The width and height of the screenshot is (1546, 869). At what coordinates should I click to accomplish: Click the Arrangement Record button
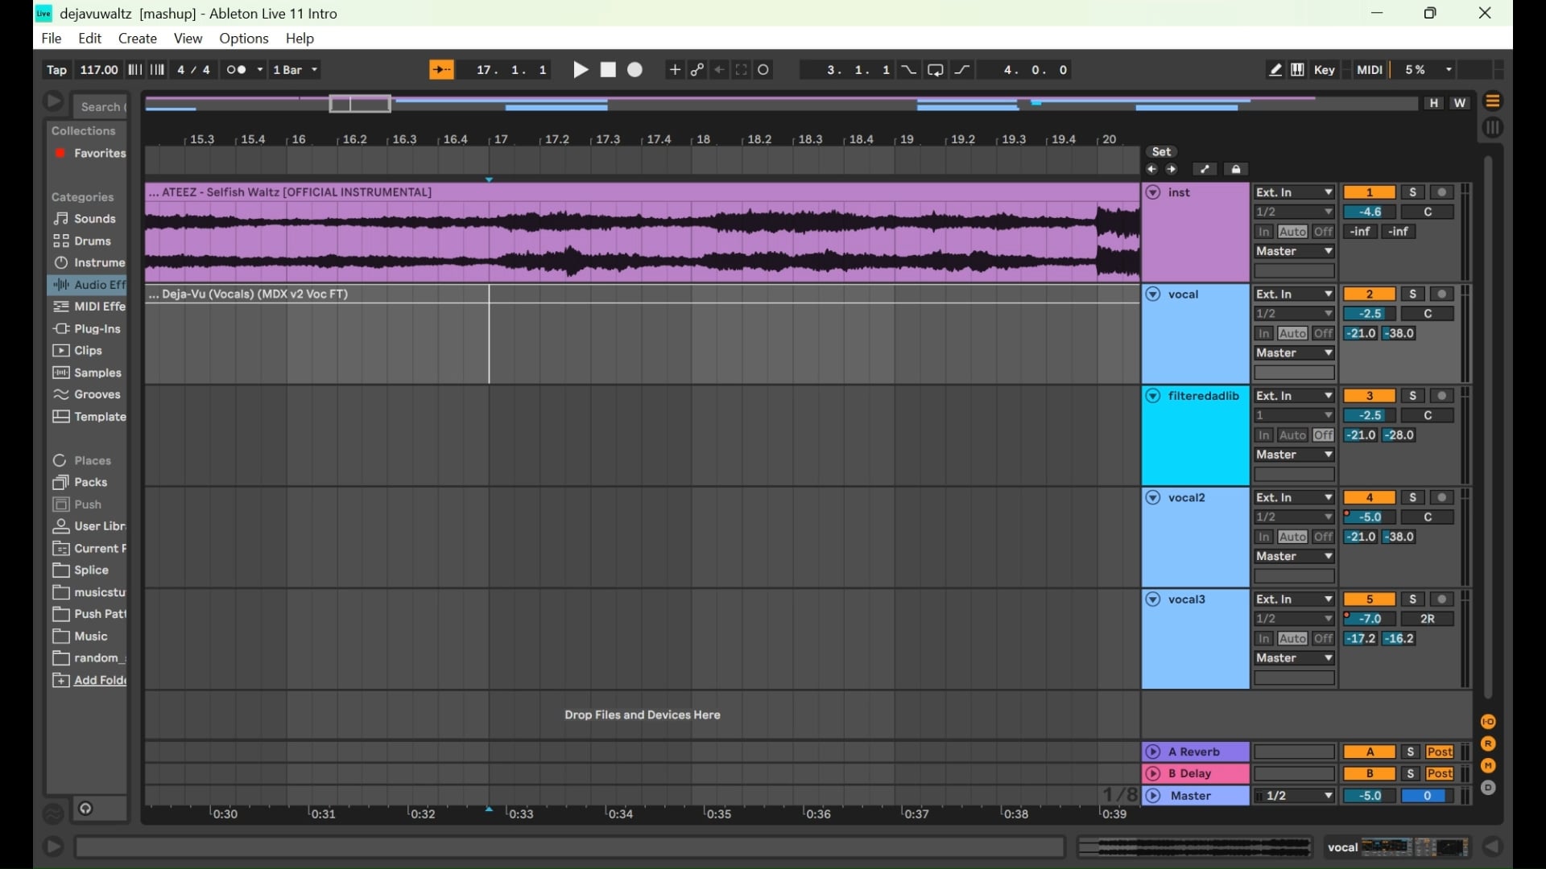pyautogui.click(x=635, y=70)
